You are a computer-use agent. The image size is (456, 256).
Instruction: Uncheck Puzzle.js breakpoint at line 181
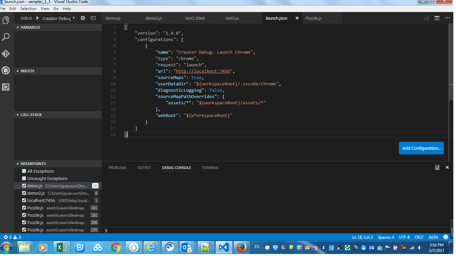click(24, 215)
